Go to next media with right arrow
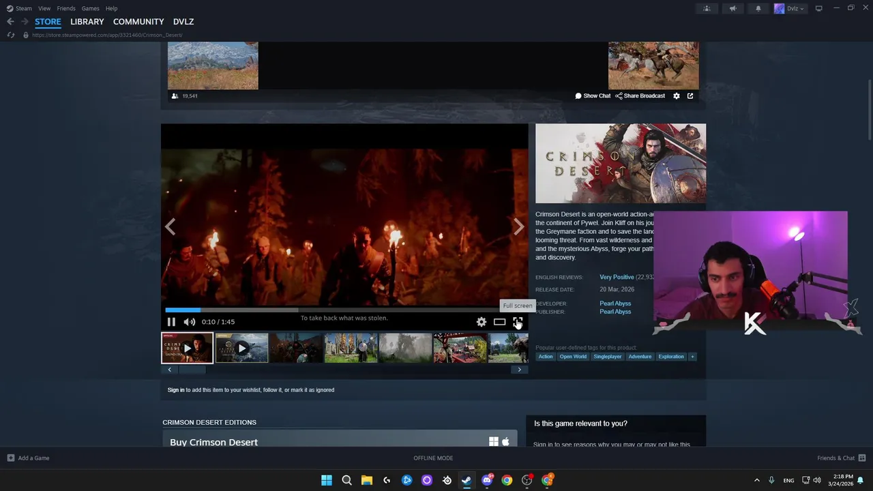This screenshot has height=491, width=873. pyautogui.click(x=519, y=226)
